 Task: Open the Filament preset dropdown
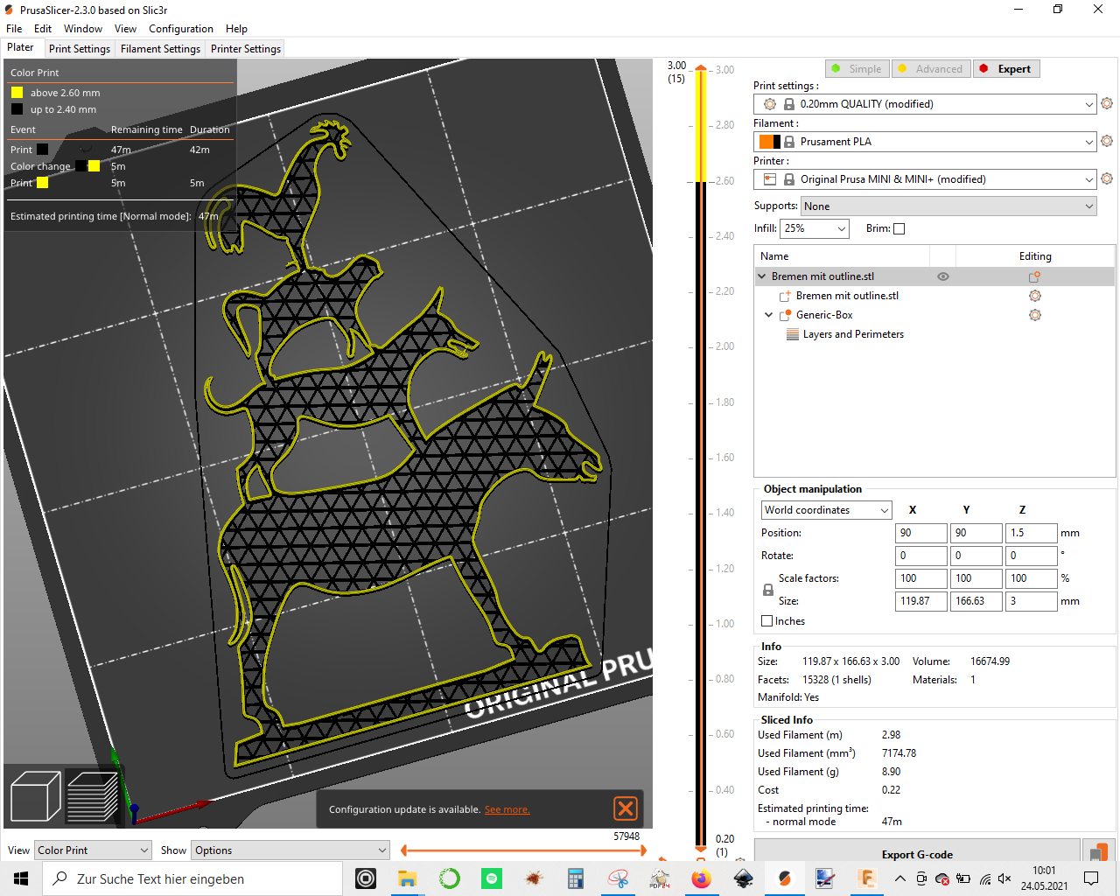(925, 142)
